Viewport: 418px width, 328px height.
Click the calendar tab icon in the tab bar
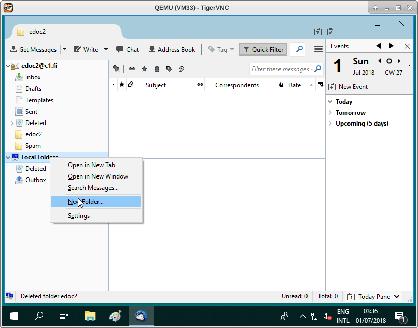pyautogui.click(x=318, y=32)
